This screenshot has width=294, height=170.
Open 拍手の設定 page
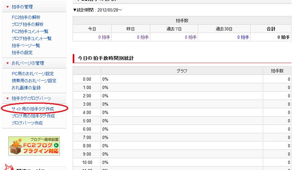22,53
